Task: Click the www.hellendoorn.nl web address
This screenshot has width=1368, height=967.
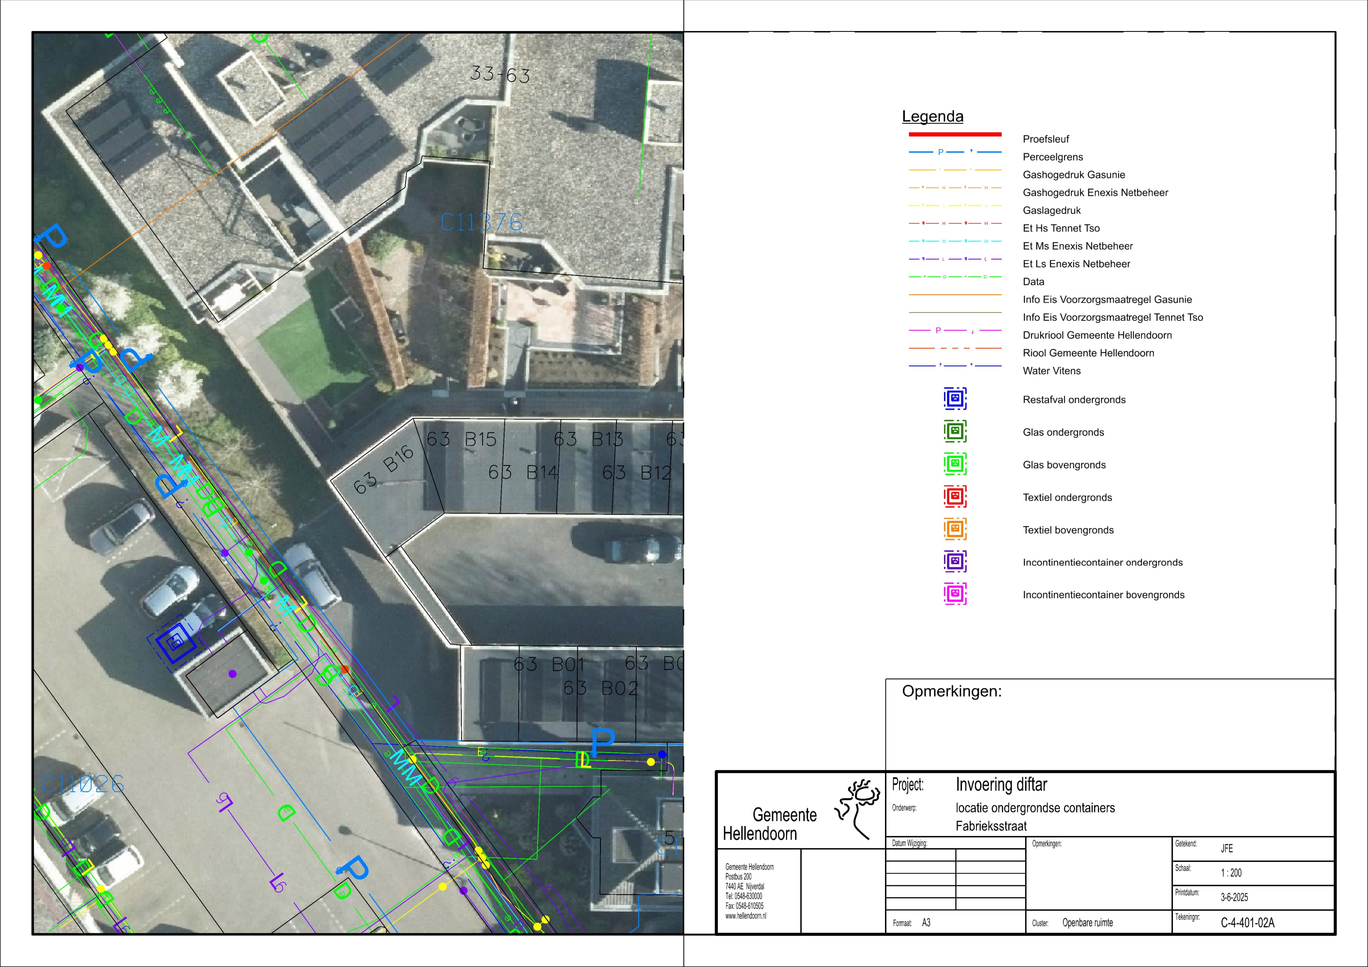Action: pyautogui.click(x=745, y=917)
